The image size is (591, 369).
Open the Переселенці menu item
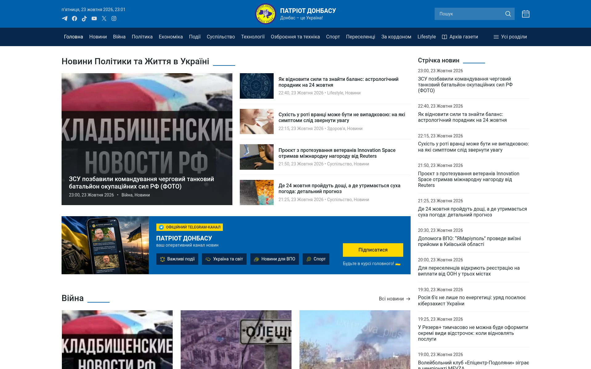click(360, 37)
